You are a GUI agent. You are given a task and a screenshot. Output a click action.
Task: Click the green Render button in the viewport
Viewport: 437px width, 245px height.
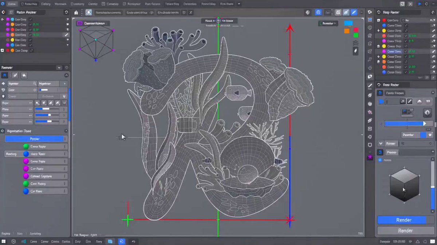(328, 23)
